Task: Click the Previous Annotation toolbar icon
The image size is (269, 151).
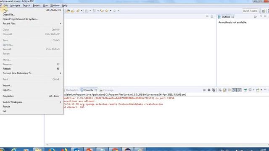Action: [94, 11]
